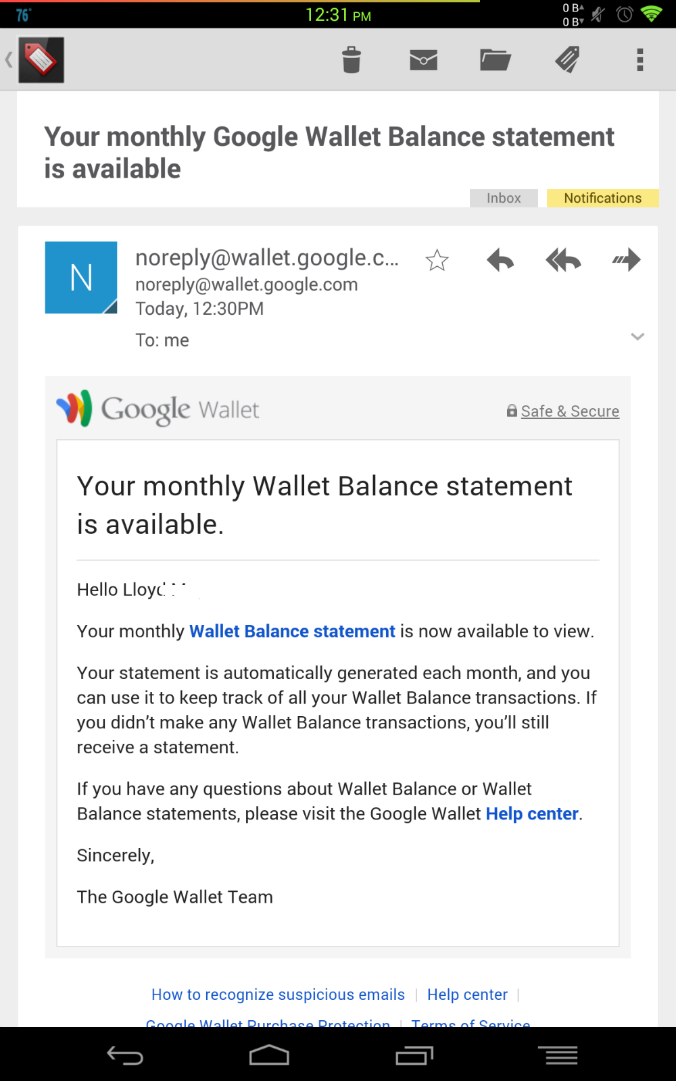Delete this email with trash icon

(352, 60)
